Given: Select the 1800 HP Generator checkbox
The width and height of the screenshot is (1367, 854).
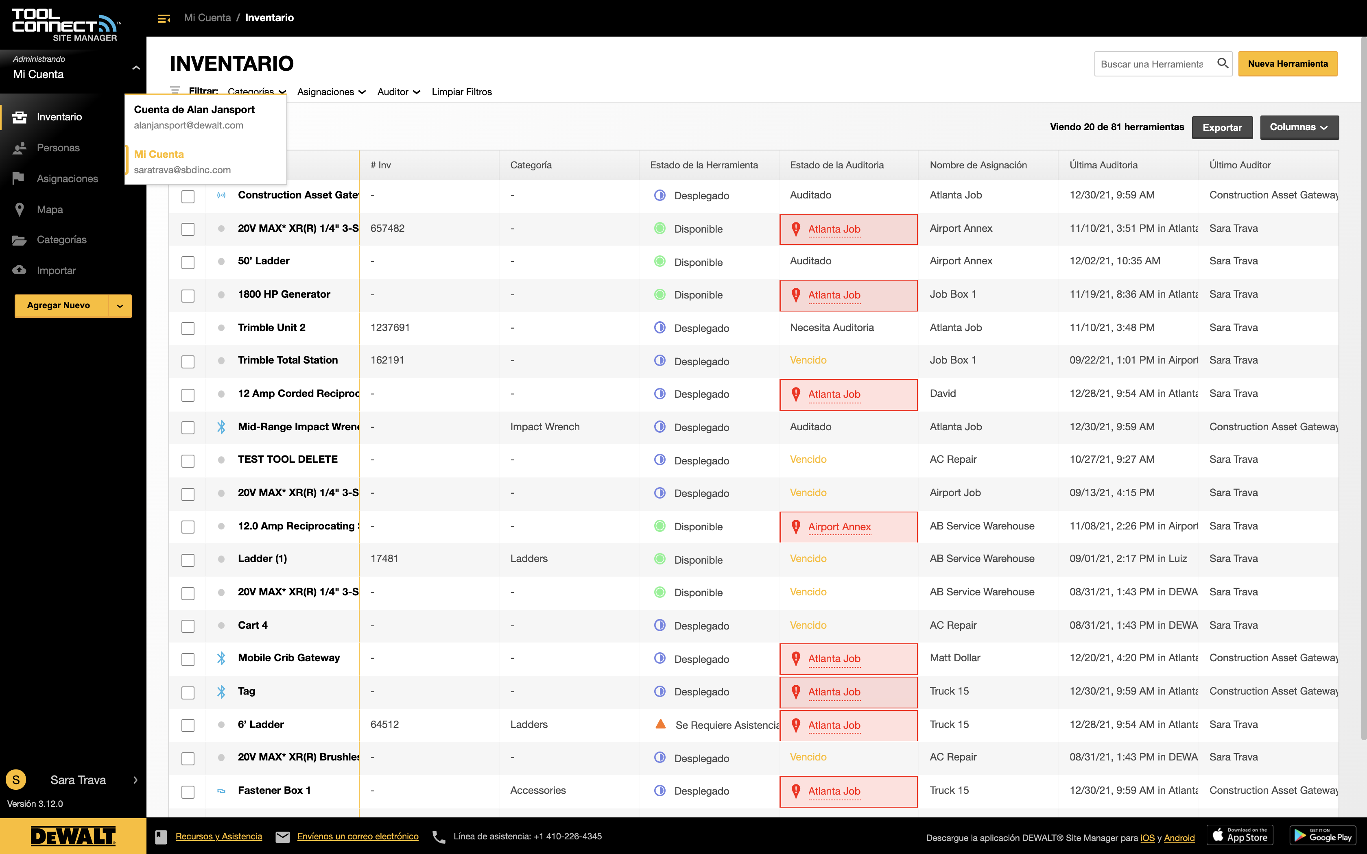Looking at the screenshot, I should coord(188,296).
